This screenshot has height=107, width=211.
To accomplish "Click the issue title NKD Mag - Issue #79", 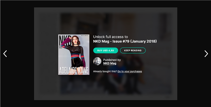I will point(111,41).
